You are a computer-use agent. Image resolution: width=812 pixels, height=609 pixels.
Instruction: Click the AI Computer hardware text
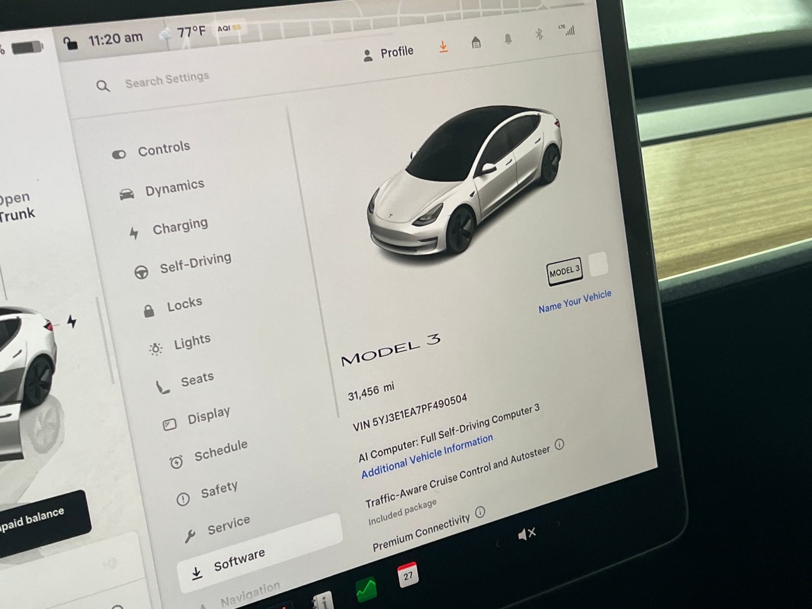pyautogui.click(x=449, y=433)
